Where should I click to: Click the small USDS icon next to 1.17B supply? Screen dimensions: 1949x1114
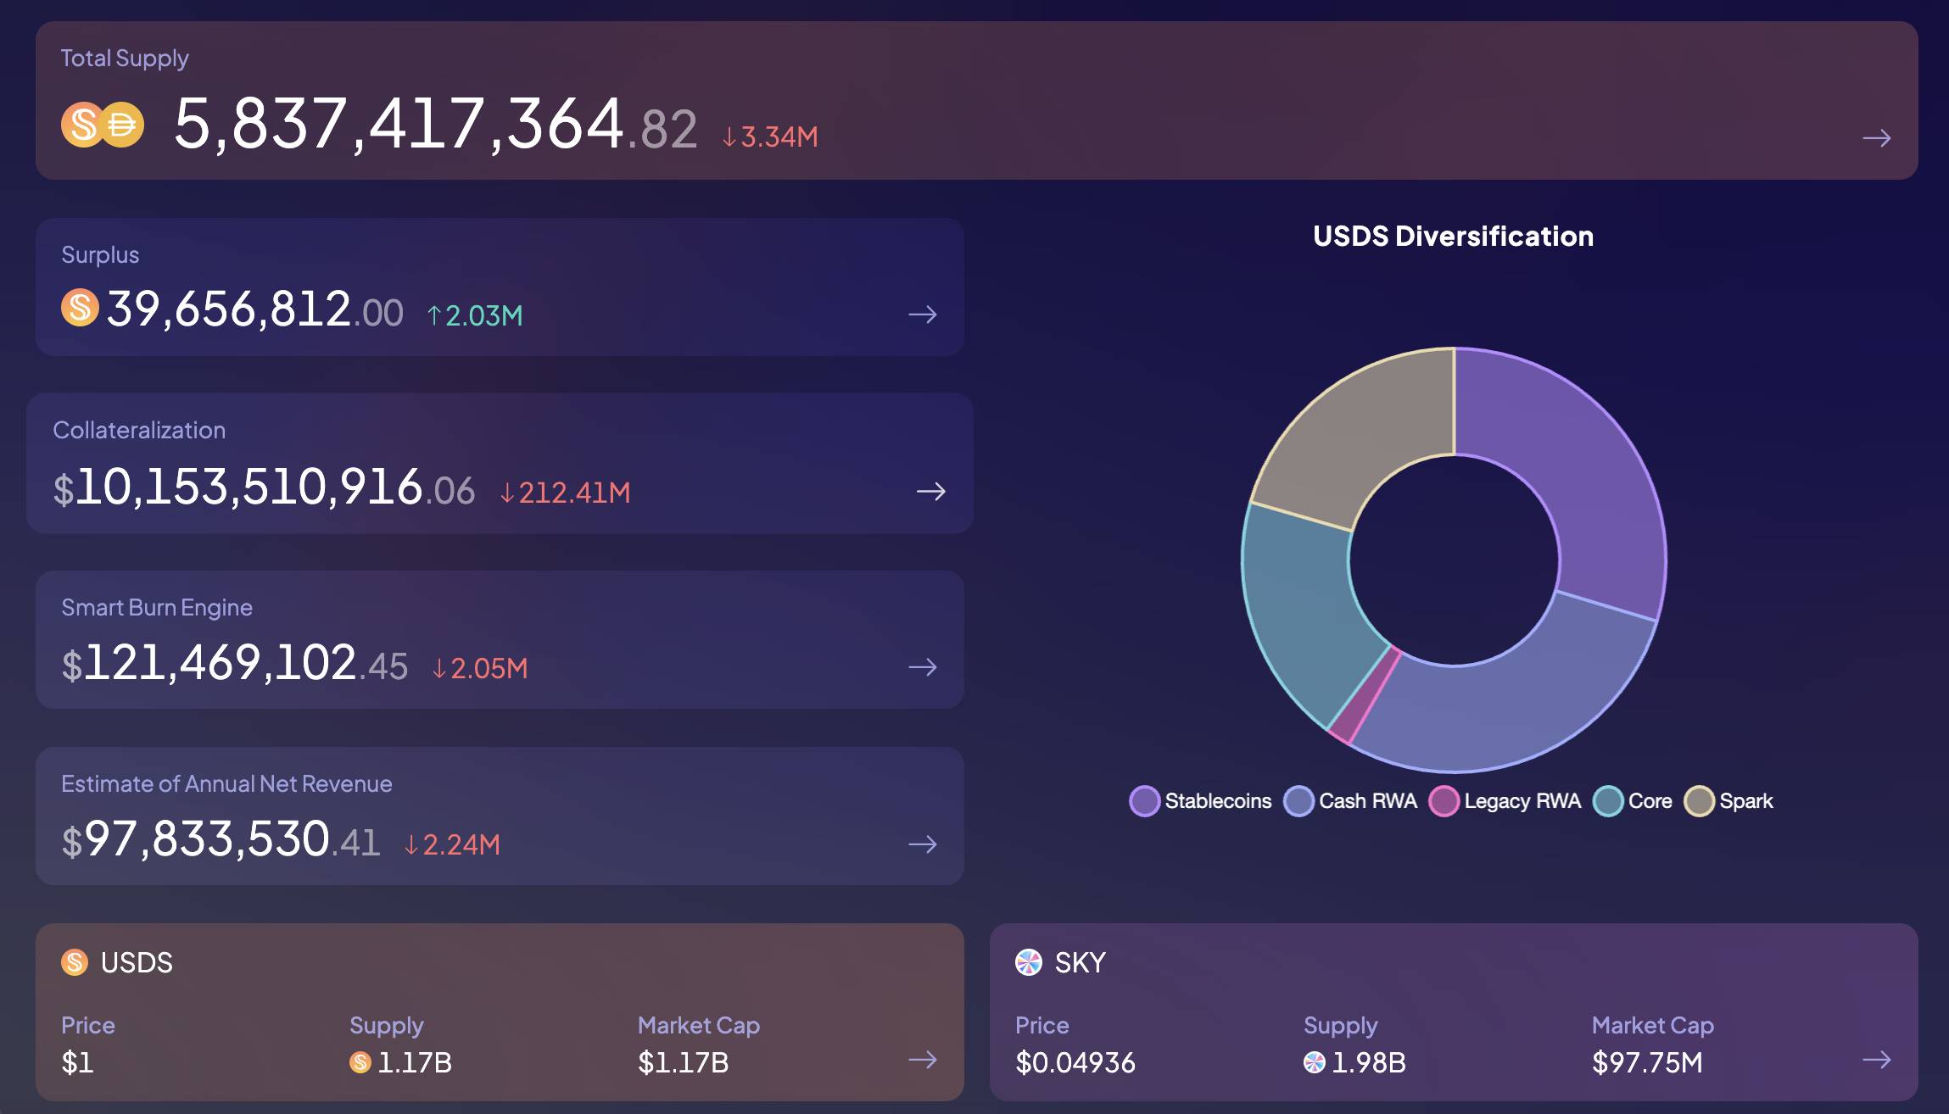click(x=360, y=1062)
